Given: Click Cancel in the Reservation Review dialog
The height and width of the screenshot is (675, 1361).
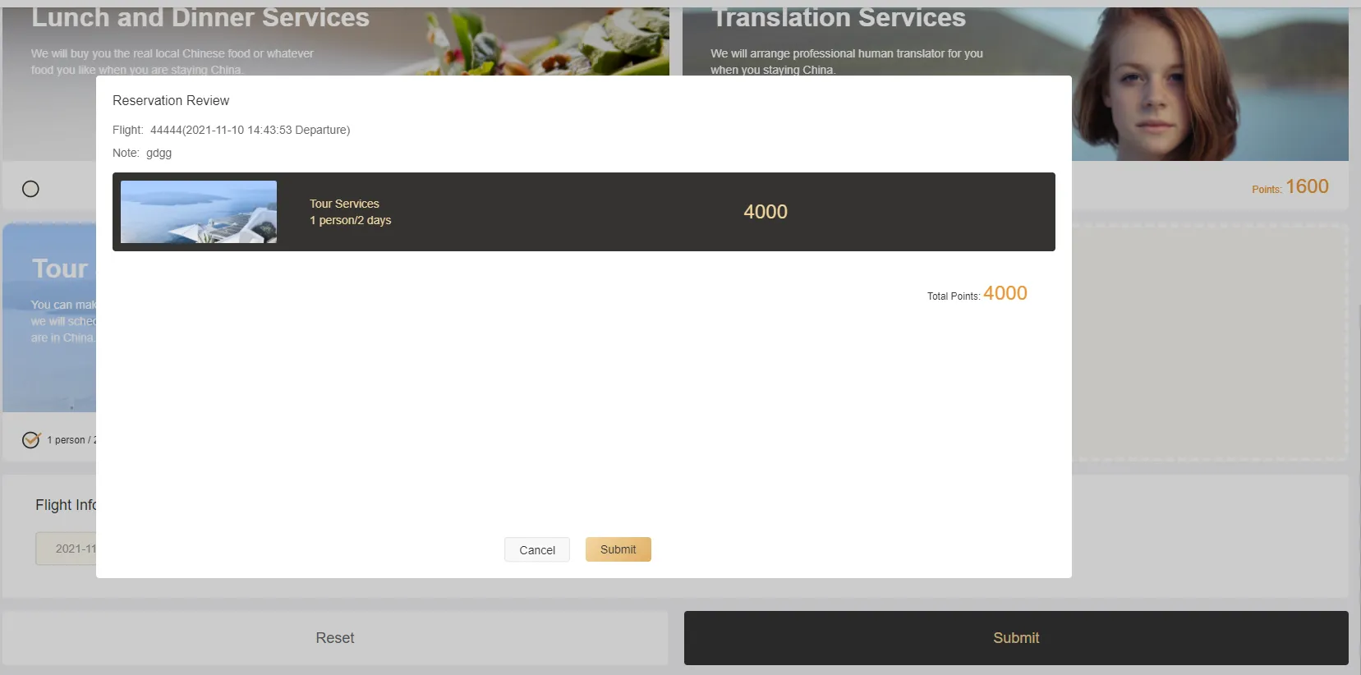Looking at the screenshot, I should tap(536, 550).
